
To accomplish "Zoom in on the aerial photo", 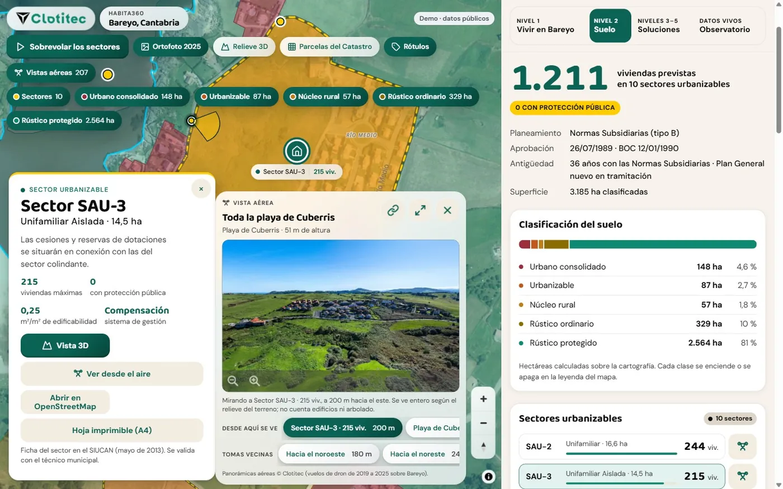I will click(254, 381).
